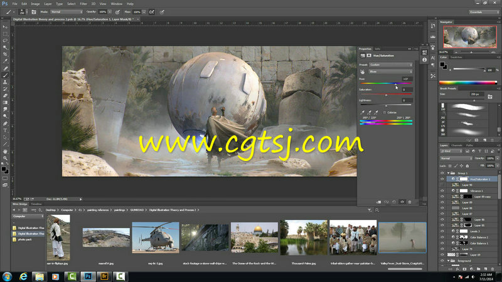Image resolution: width=502 pixels, height=282 pixels.
Task: Select the Hand tool
Action: 5,151
